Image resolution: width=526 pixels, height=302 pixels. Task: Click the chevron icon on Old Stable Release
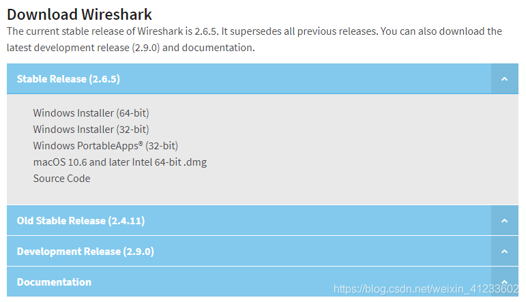(x=504, y=221)
